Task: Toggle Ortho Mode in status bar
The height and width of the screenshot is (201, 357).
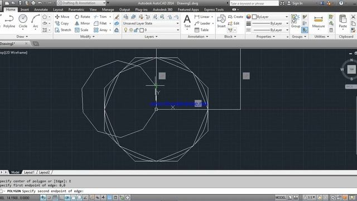Action: point(61,198)
